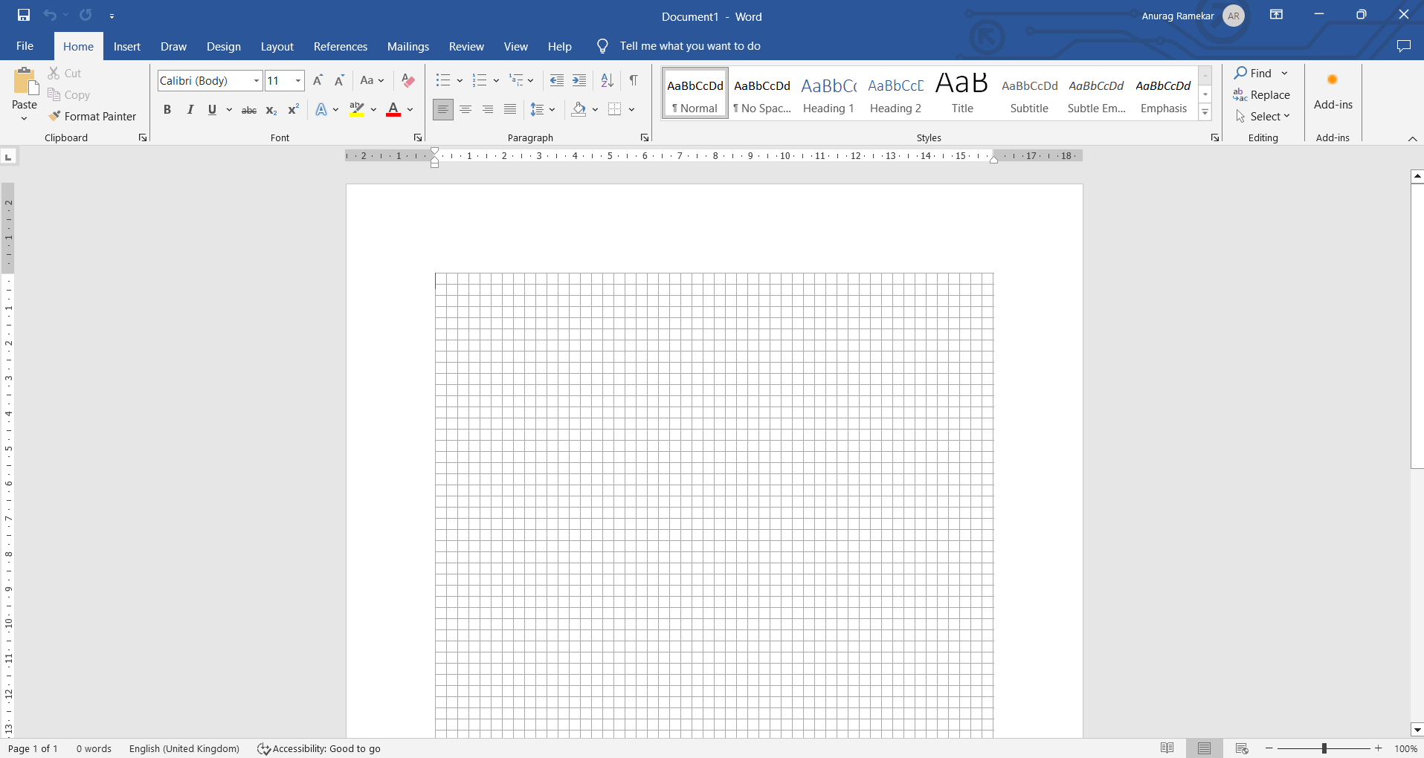Screen dimensions: 1424x758
Task: Align text right
Action: (x=488, y=110)
